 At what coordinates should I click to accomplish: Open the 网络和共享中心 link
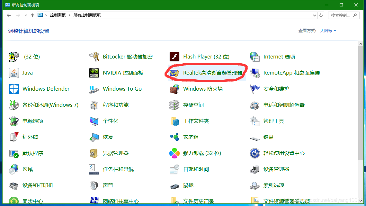[x=121, y=201]
